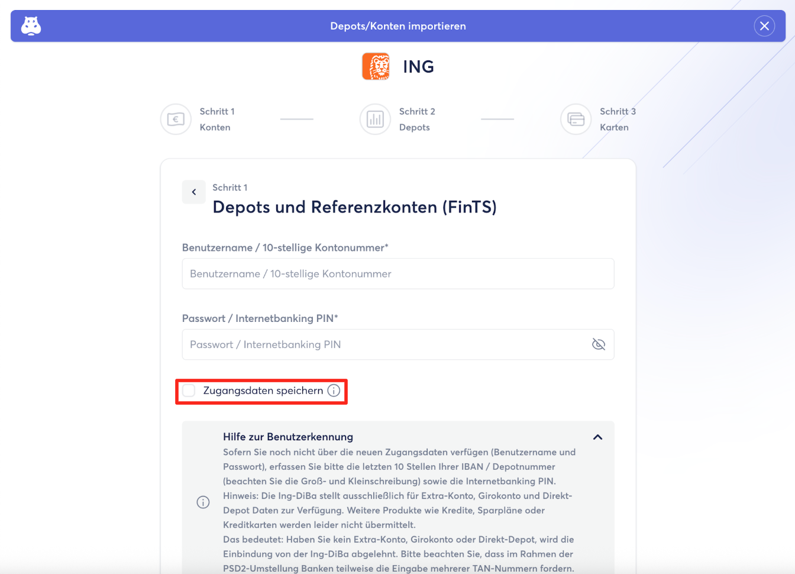The height and width of the screenshot is (574, 795).
Task: Click the Schritt 2 Depots label
Action: pos(416,120)
